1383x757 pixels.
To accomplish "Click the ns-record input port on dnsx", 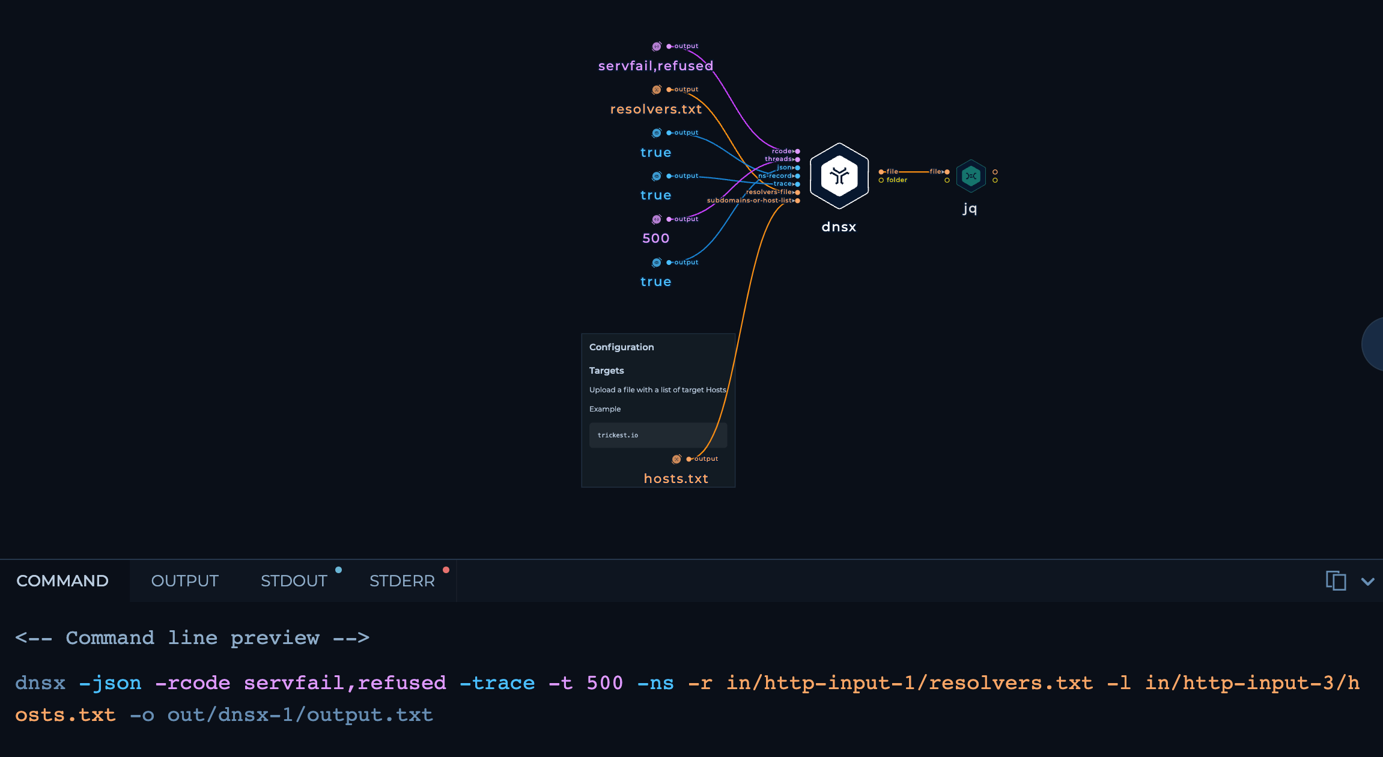I will click(797, 176).
